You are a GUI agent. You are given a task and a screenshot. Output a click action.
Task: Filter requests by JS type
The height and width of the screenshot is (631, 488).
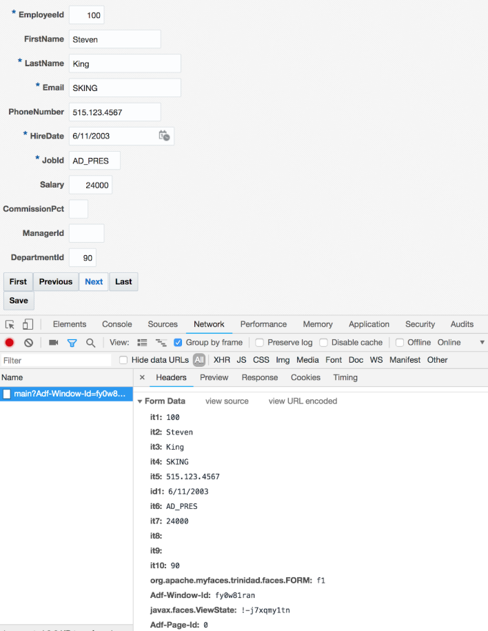(241, 360)
